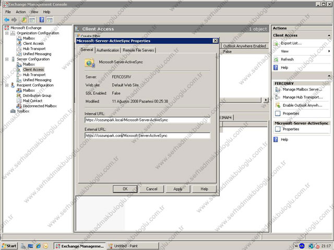Image resolution: width=334 pixels, height=250 pixels.
Task: Click the show desktop quick launch icon
Action: (31, 246)
